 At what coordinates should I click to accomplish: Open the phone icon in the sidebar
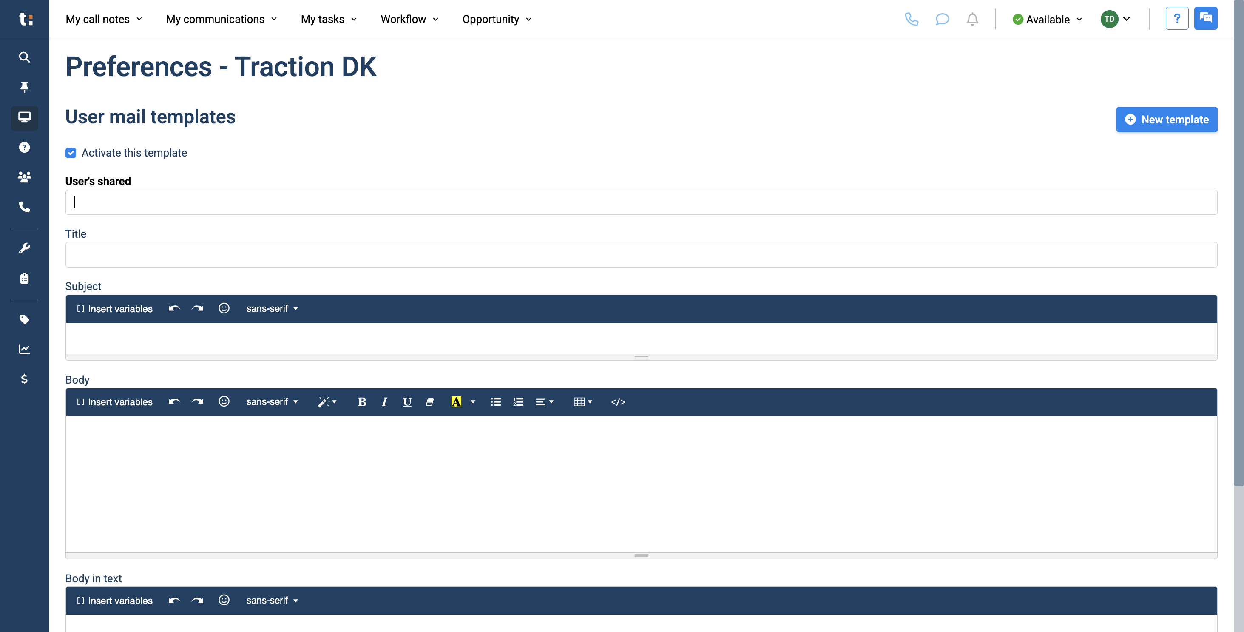coord(24,207)
